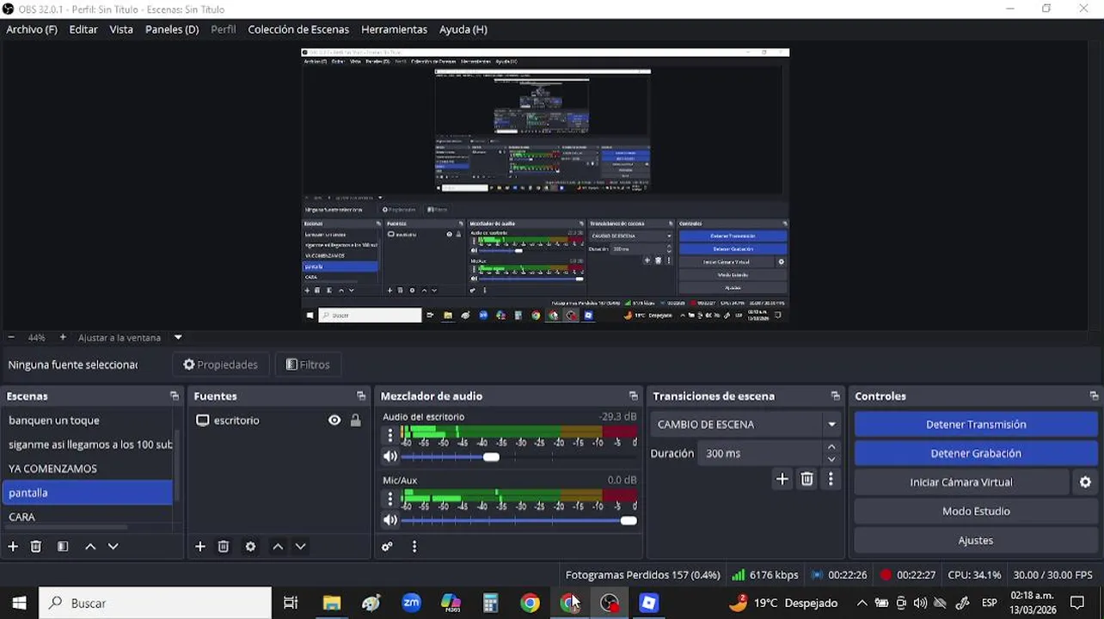
Task: Enable Modo Estudio
Action: (x=976, y=511)
